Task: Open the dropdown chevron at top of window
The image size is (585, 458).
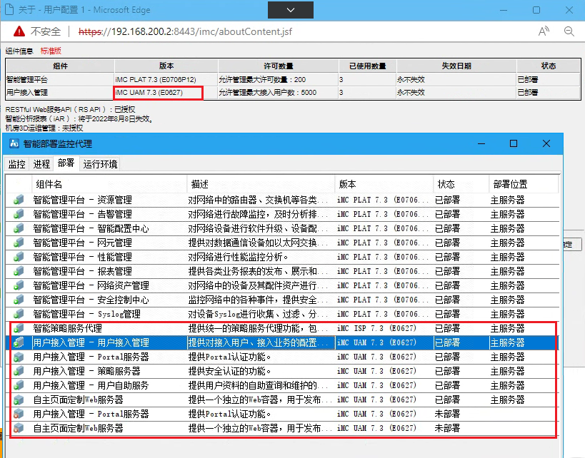Action: pos(289,11)
